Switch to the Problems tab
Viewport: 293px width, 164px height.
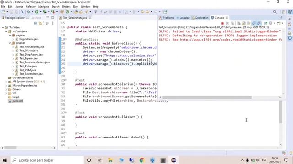167,18
